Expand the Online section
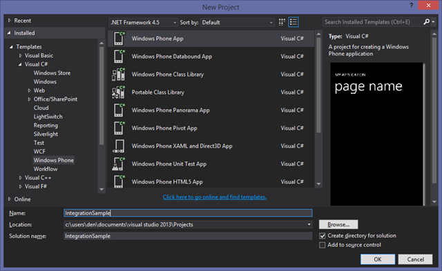 click(x=10, y=199)
